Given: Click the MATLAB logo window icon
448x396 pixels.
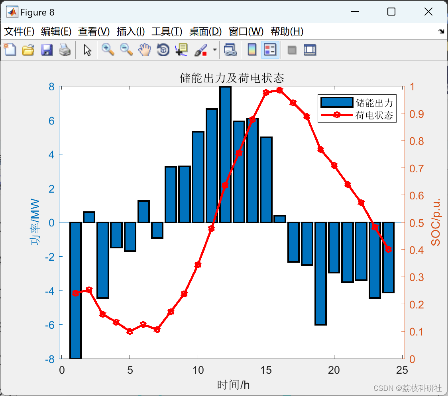Looking at the screenshot, I should [x=12, y=12].
